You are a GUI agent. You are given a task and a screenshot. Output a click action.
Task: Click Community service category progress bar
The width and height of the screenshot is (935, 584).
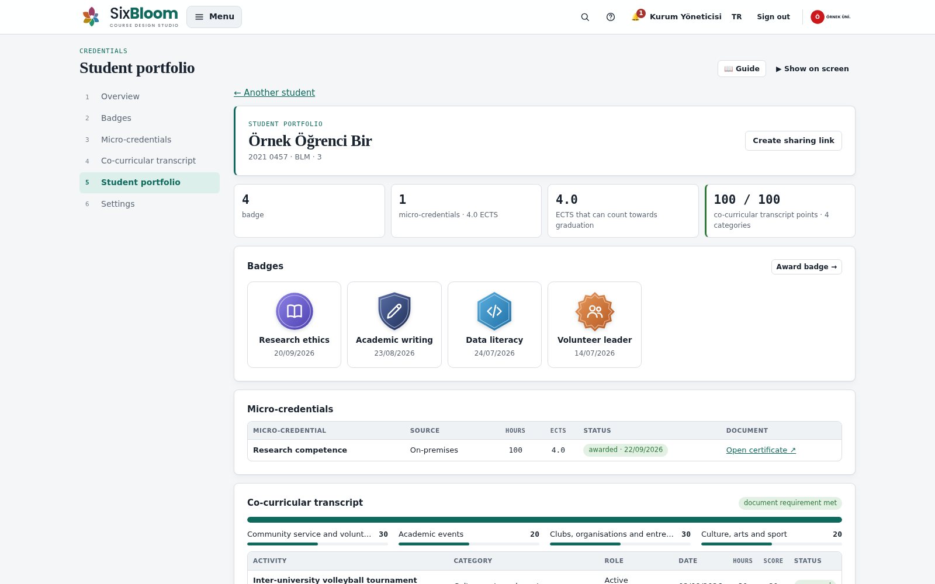point(317,544)
